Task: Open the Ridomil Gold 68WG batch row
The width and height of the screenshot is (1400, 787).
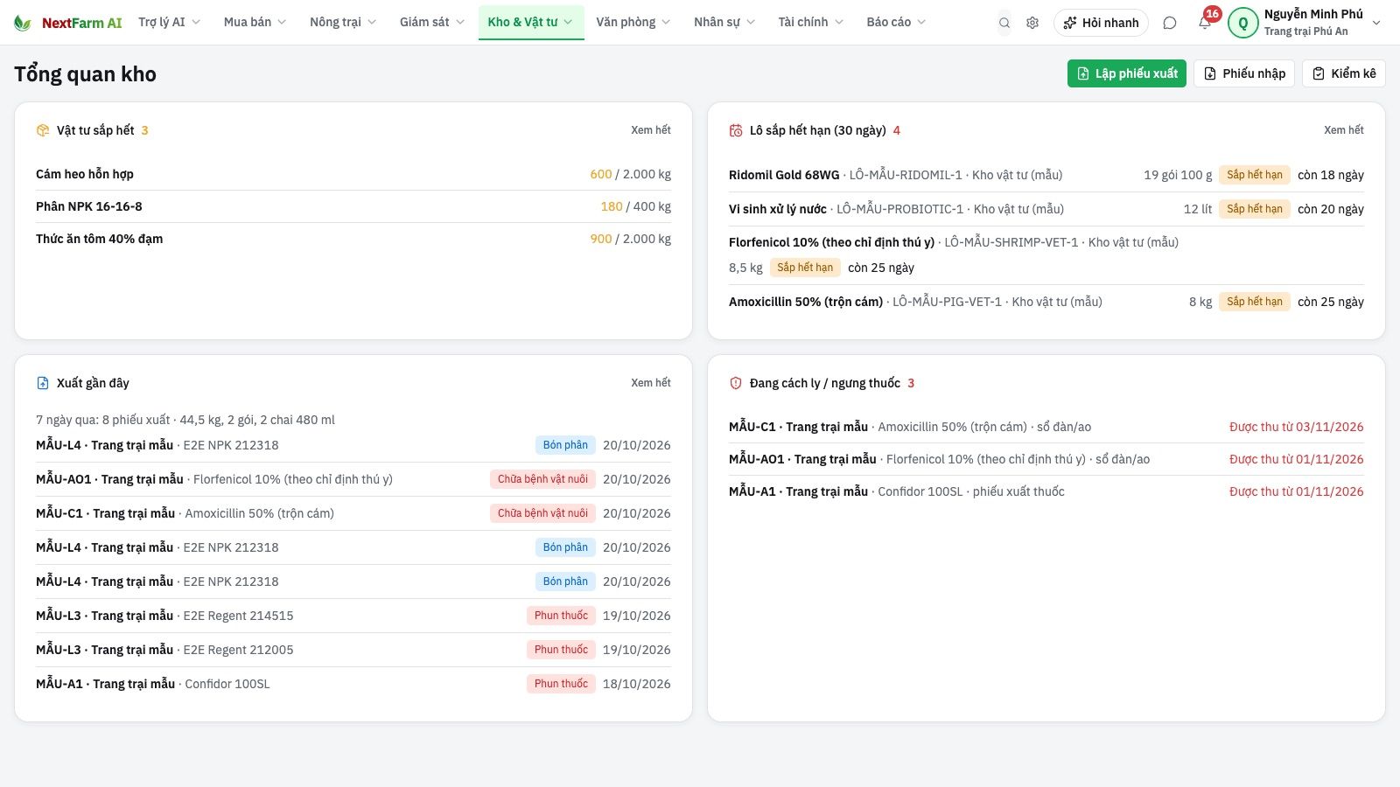Action: (1046, 175)
